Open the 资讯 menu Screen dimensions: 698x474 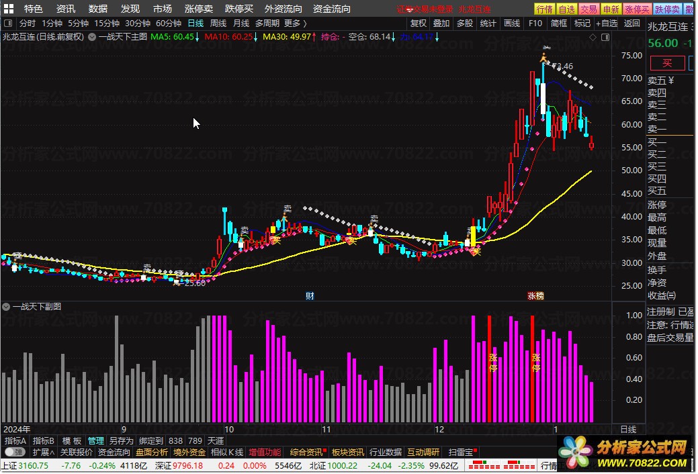(66, 9)
